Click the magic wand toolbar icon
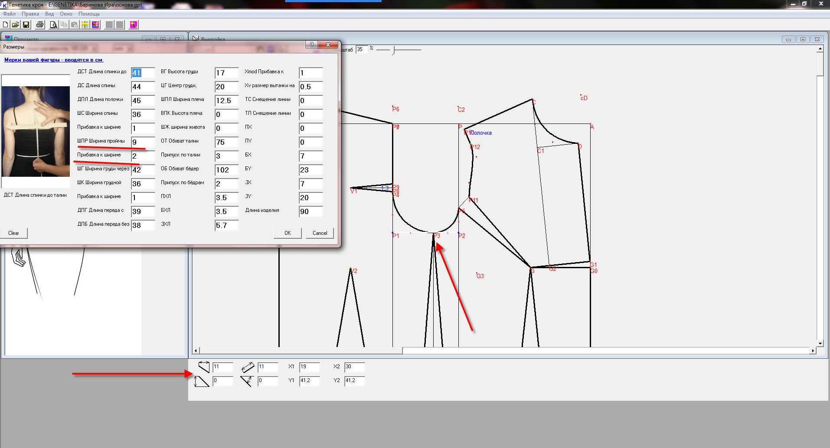The image size is (830, 448). [x=134, y=25]
